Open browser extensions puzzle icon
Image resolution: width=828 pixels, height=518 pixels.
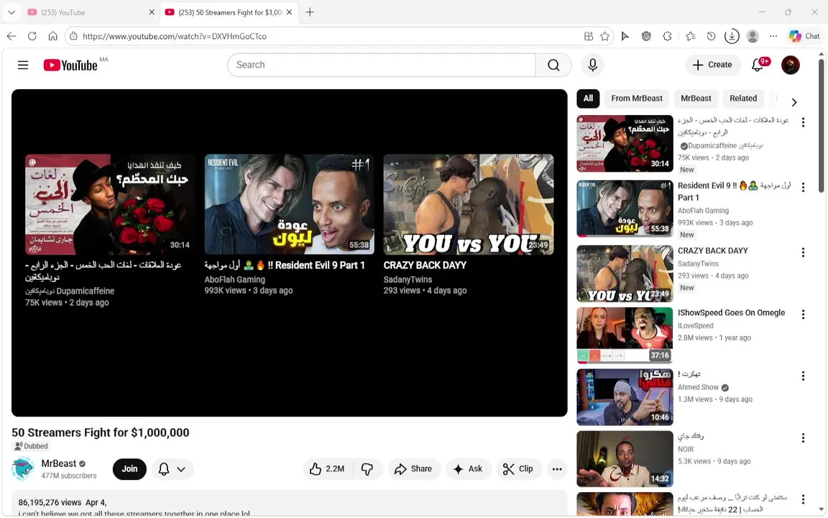(668, 36)
